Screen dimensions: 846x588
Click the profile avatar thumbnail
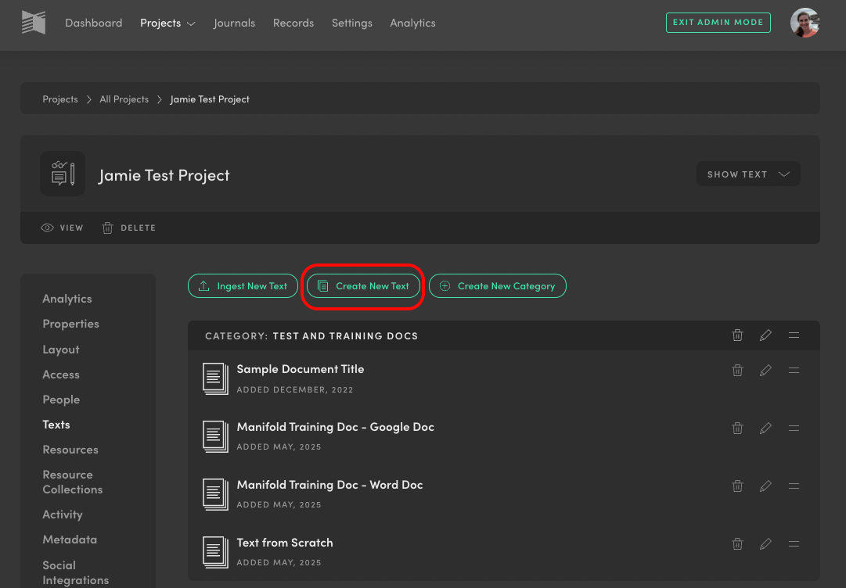pyautogui.click(x=805, y=23)
